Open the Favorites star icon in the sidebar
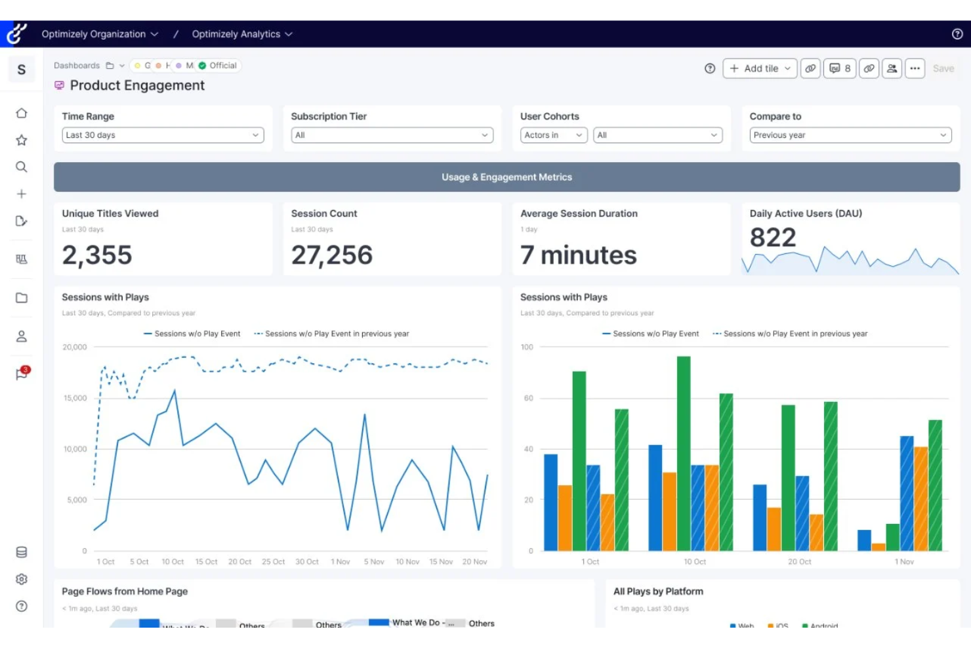The image size is (971, 648). 22,140
